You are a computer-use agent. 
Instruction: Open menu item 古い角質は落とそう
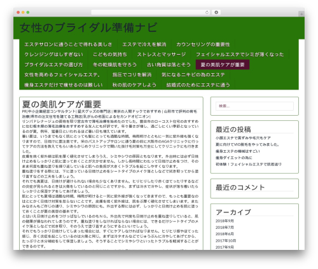click(169, 65)
